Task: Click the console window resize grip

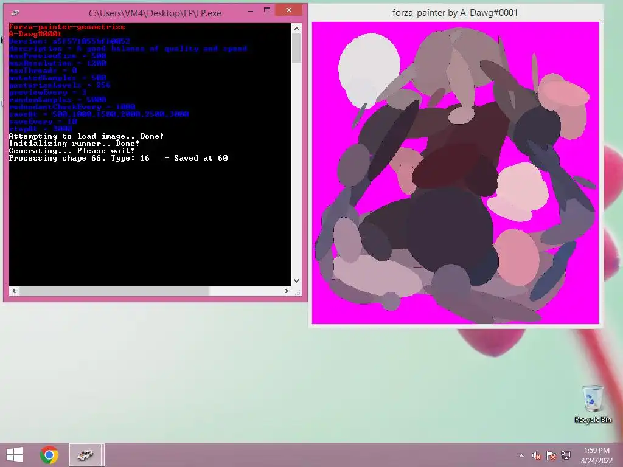Action: point(298,292)
